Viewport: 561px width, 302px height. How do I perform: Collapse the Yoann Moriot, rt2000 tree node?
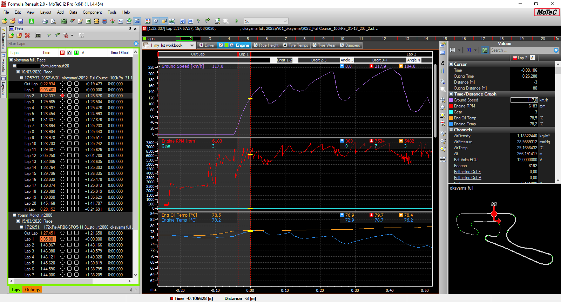tap(15, 215)
